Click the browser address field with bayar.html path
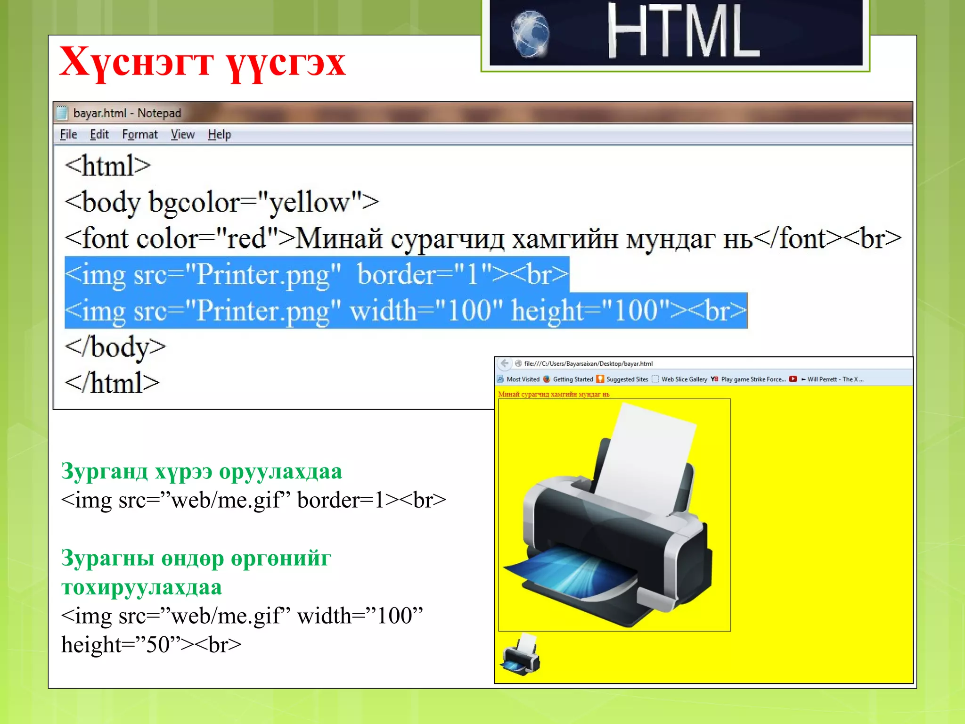 (588, 363)
